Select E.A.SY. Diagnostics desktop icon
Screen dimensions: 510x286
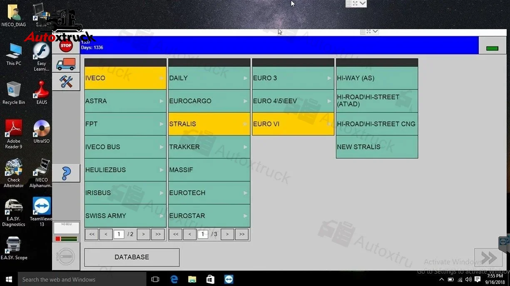(14, 212)
